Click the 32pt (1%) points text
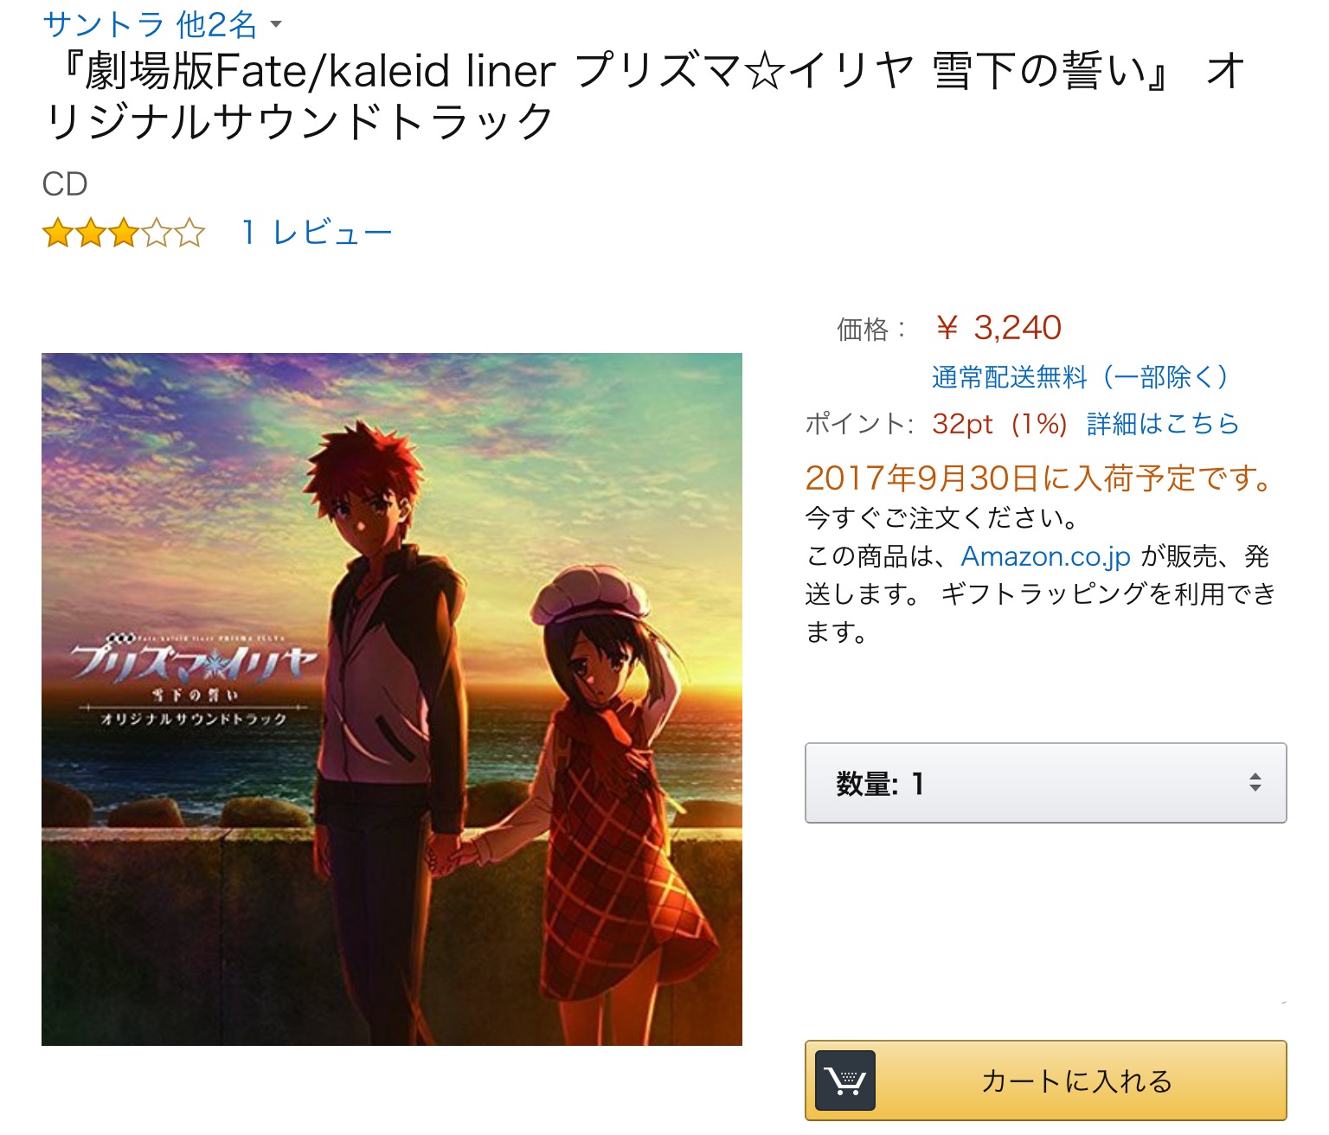The image size is (1329, 1135). 999,424
